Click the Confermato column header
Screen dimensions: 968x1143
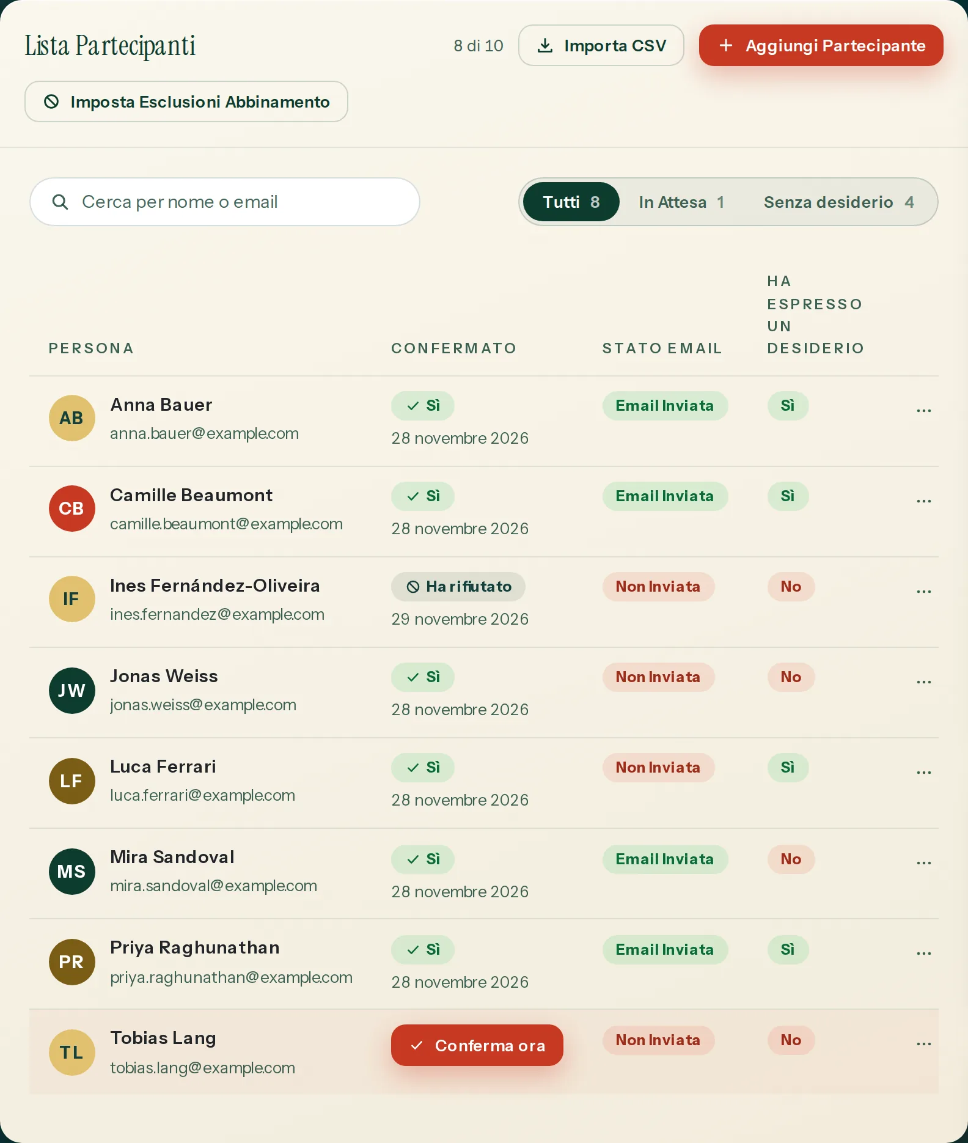[x=454, y=348]
